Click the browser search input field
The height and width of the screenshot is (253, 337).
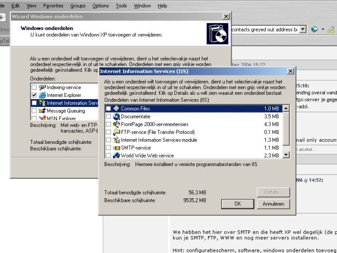tap(264, 30)
